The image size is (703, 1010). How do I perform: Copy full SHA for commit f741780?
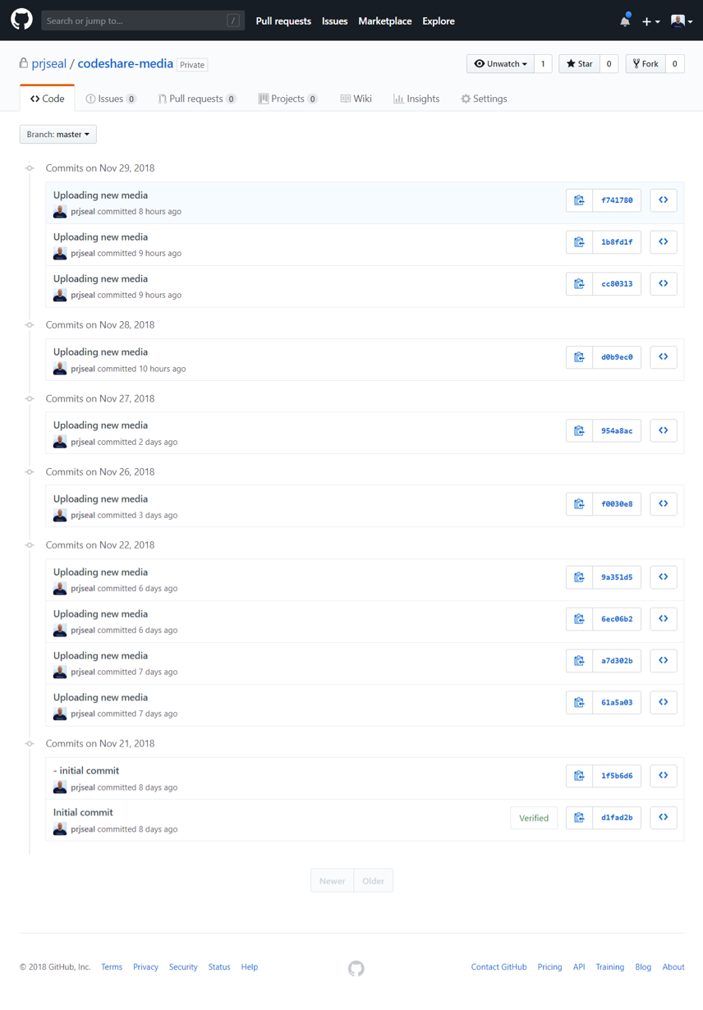(579, 200)
